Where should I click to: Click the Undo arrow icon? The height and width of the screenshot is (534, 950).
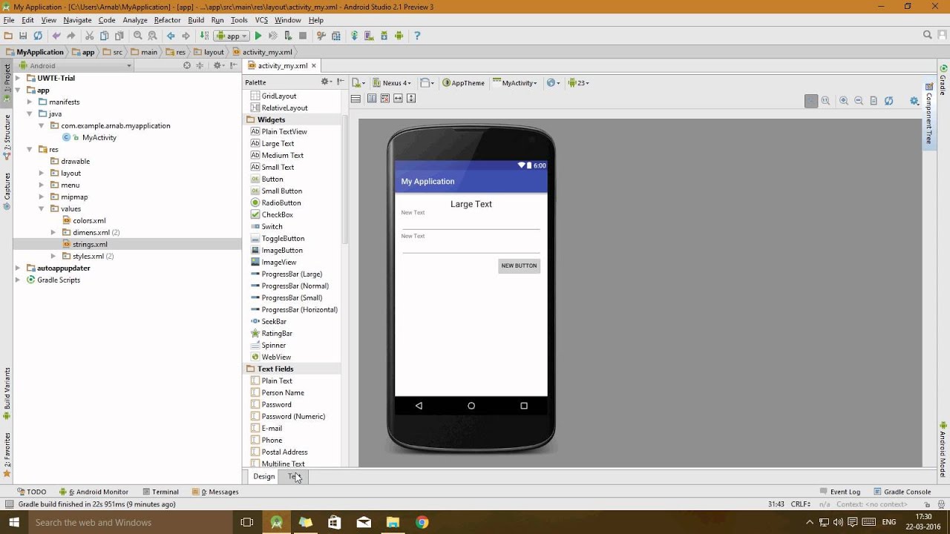pos(56,36)
